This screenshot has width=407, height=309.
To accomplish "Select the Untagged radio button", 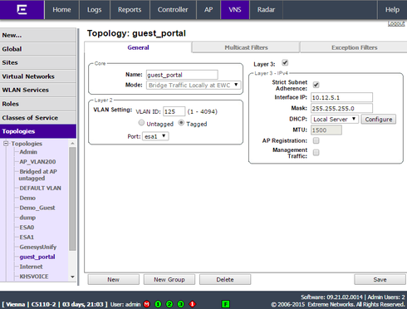I will pyautogui.click(x=141, y=123).
